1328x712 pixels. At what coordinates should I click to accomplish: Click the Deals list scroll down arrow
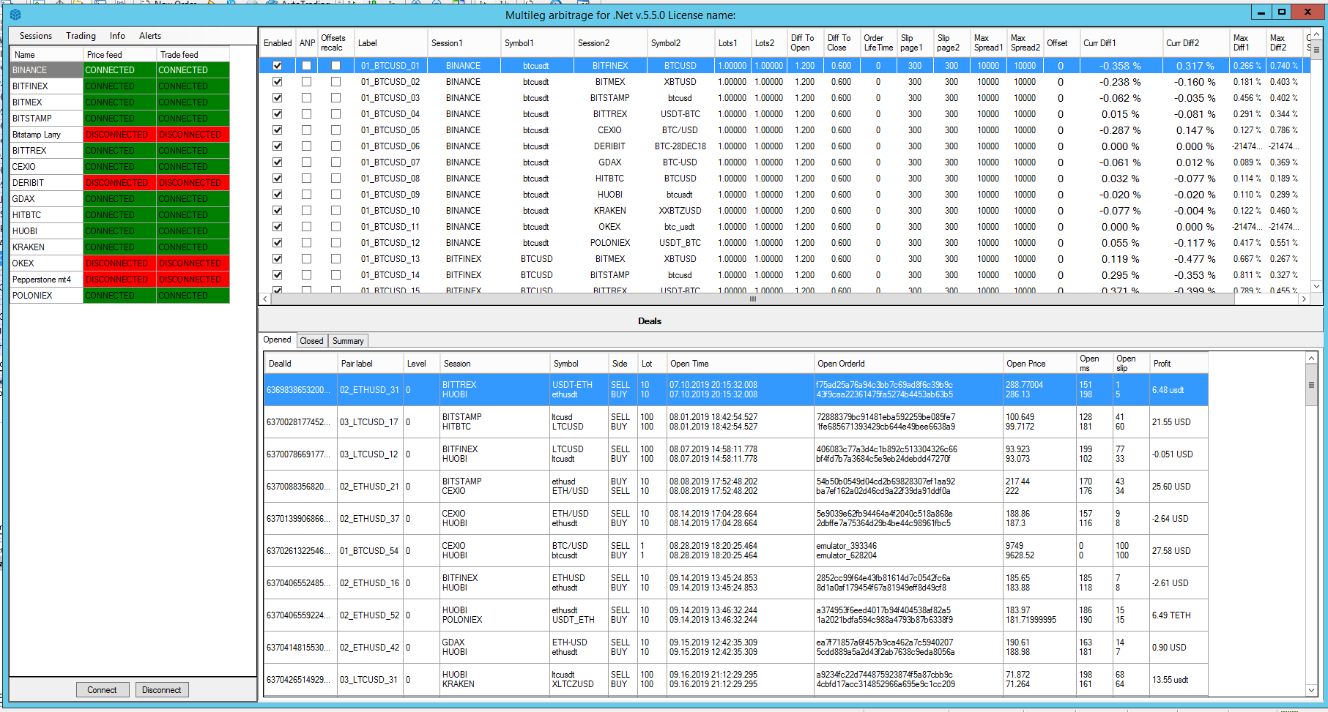[x=1311, y=690]
